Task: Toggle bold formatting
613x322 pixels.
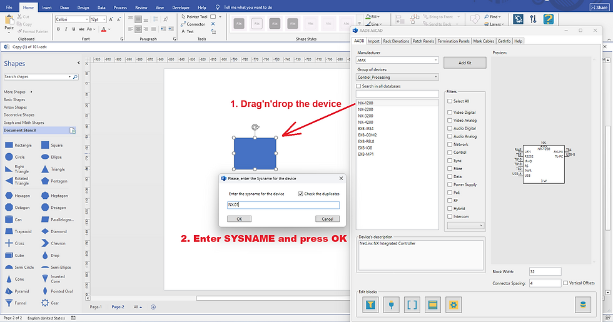Action: [x=58, y=29]
